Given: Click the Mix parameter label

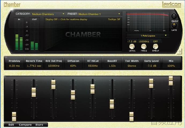Looking at the screenshot, I should coord(171,61).
